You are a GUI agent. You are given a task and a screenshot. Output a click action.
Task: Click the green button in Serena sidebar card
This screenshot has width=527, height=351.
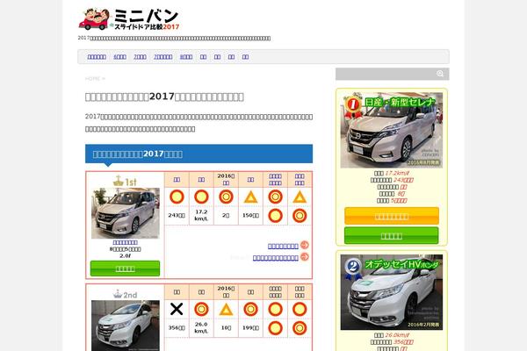[x=392, y=236]
